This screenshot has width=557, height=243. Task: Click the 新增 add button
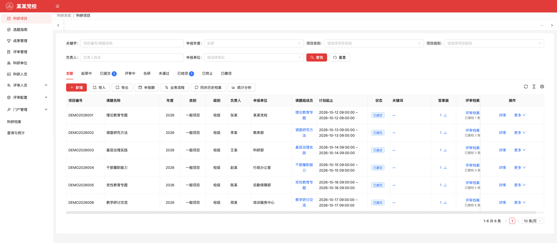[x=76, y=87]
